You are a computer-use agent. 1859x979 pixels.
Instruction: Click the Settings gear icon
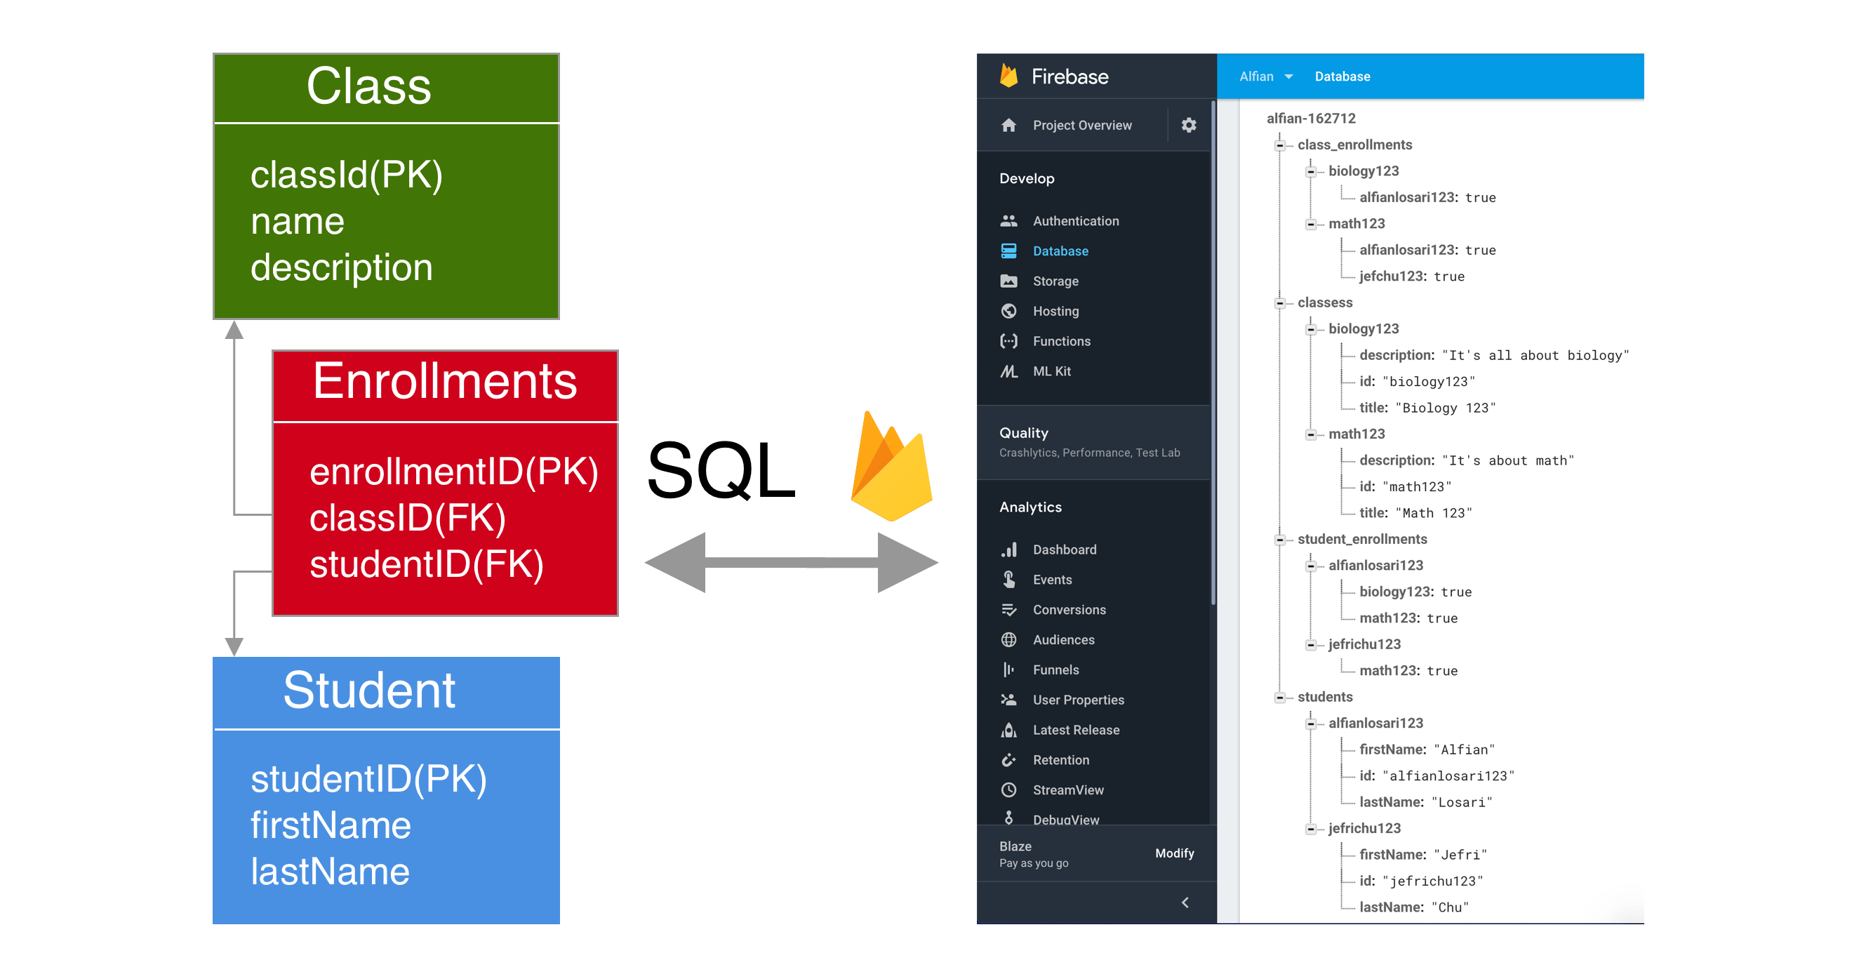[x=1189, y=123]
